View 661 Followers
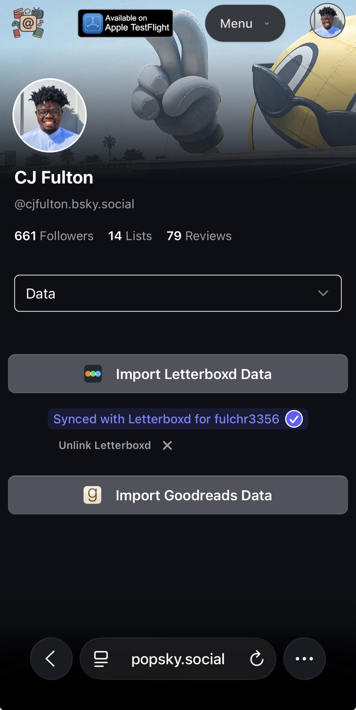Viewport: 356px width, 710px height. pyautogui.click(x=54, y=236)
